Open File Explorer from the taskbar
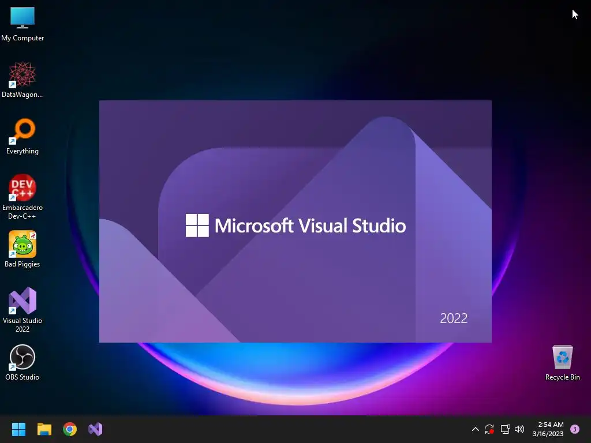The image size is (591, 443). [44, 429]
